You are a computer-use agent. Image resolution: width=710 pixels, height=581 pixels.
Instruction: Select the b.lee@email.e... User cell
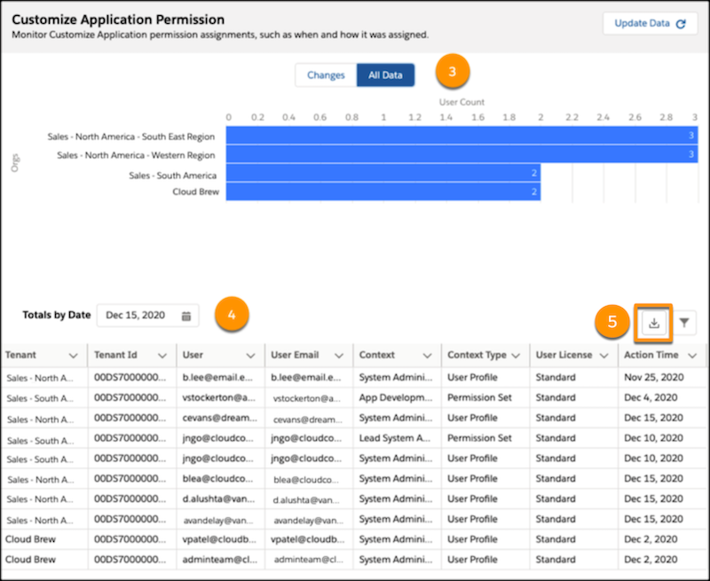point(220,377)
